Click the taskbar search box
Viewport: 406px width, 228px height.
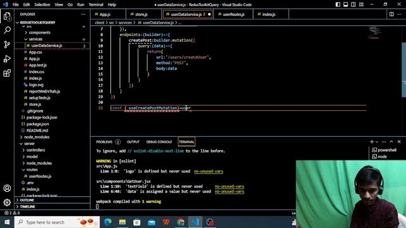tap(57, 222)
